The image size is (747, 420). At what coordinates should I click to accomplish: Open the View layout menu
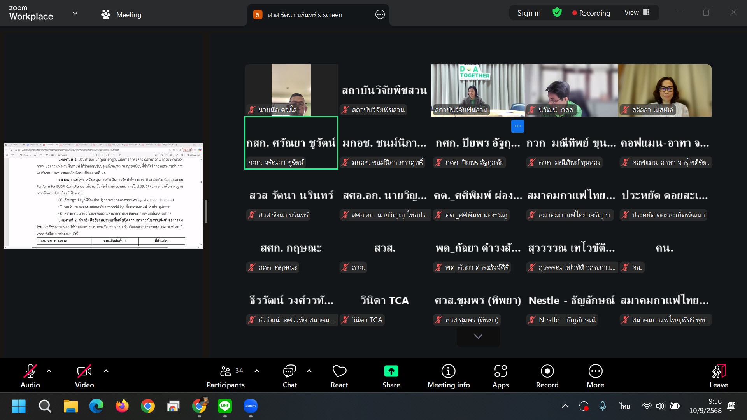(x=637, y=13)
